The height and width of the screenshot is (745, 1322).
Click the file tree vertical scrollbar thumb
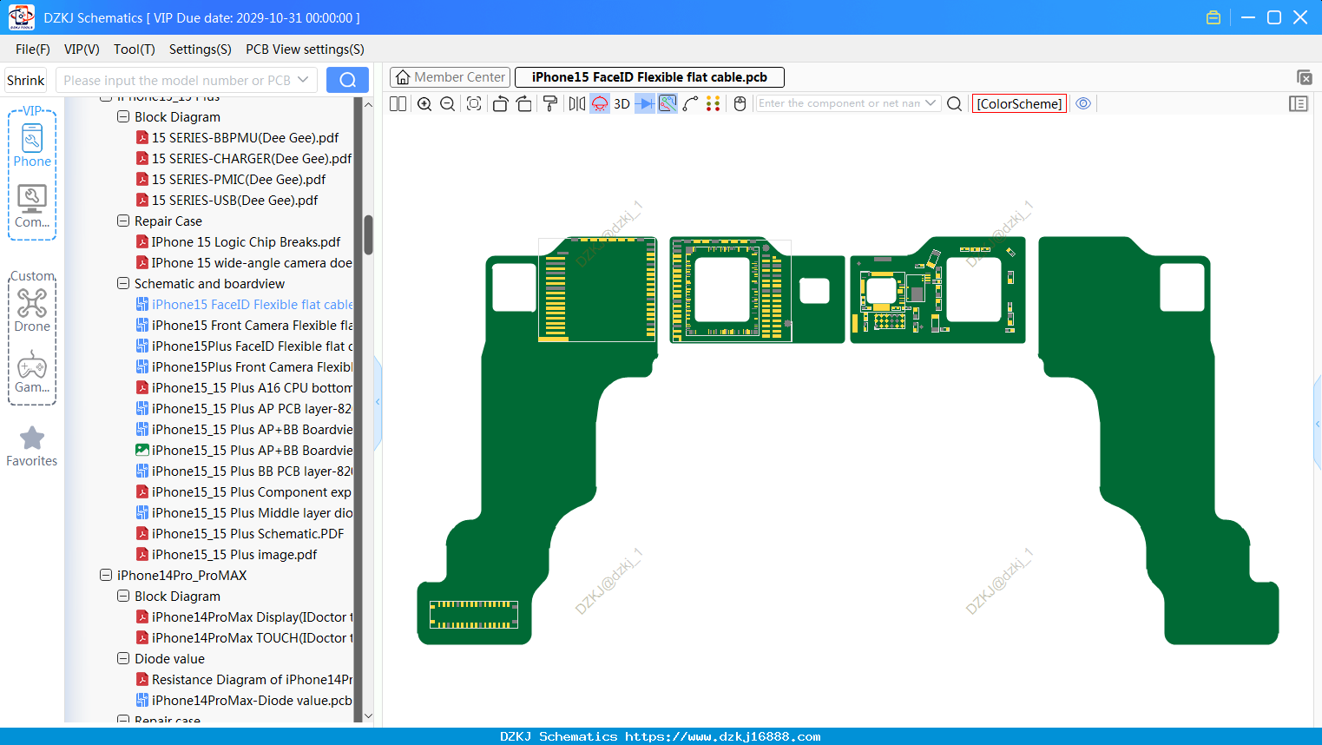pyautogui.click(x=368, y=234)
